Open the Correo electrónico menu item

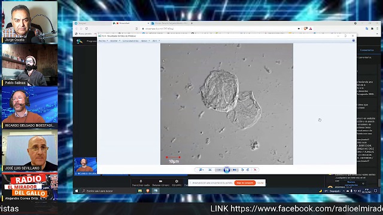130,41
